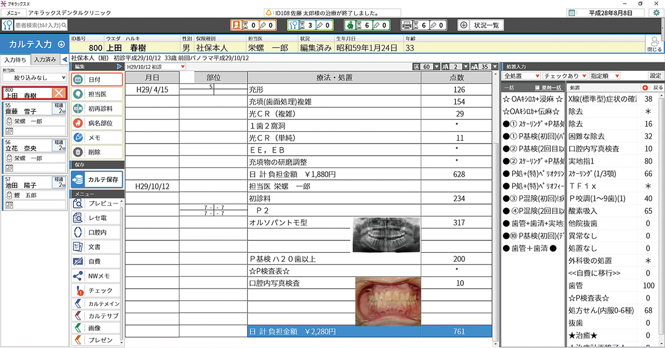The image size is (665, 348).
Task: Click the メモ pencil icon
Action: (78, 138)
